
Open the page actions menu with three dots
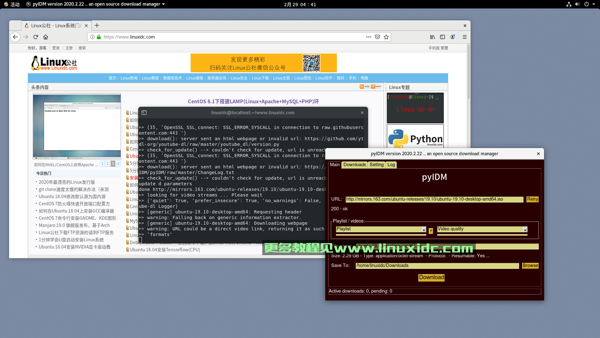[369, 37]
